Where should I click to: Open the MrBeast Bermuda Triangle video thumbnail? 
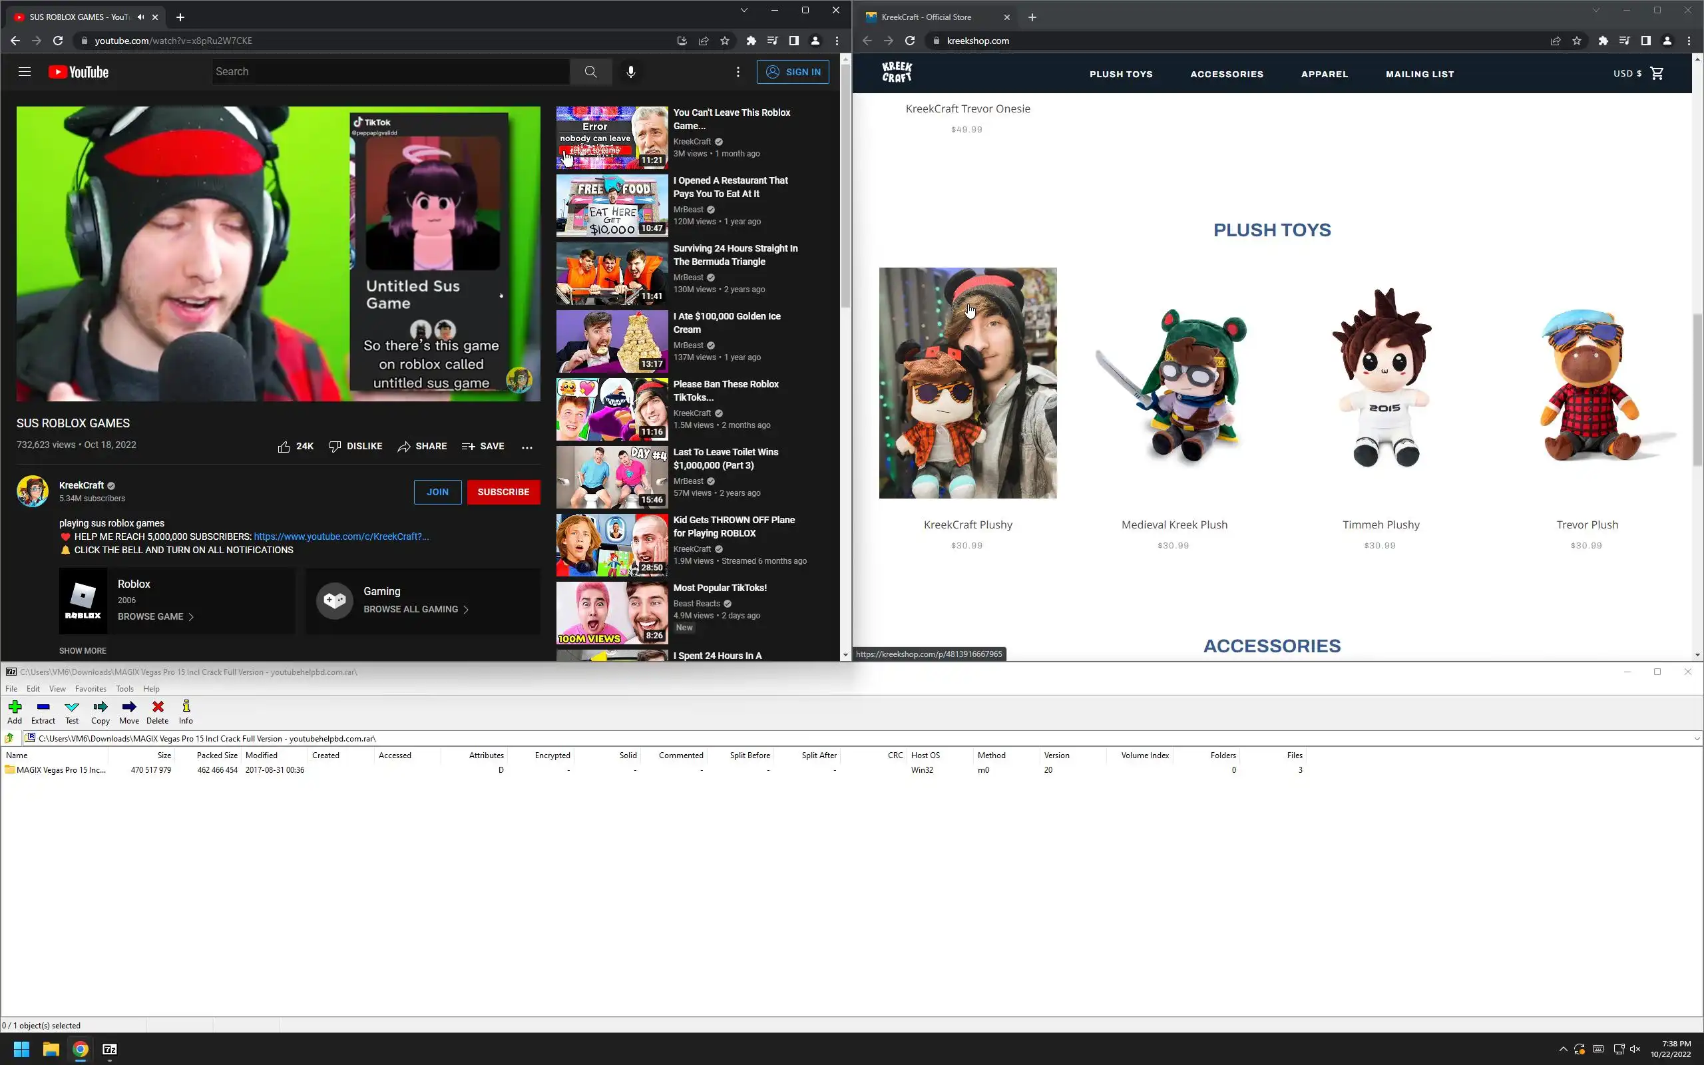coord(611,274)
